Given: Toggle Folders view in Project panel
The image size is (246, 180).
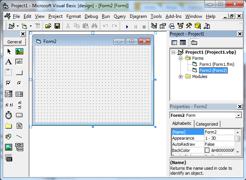Looking at the screenshot, I should [x=194, y=42].
